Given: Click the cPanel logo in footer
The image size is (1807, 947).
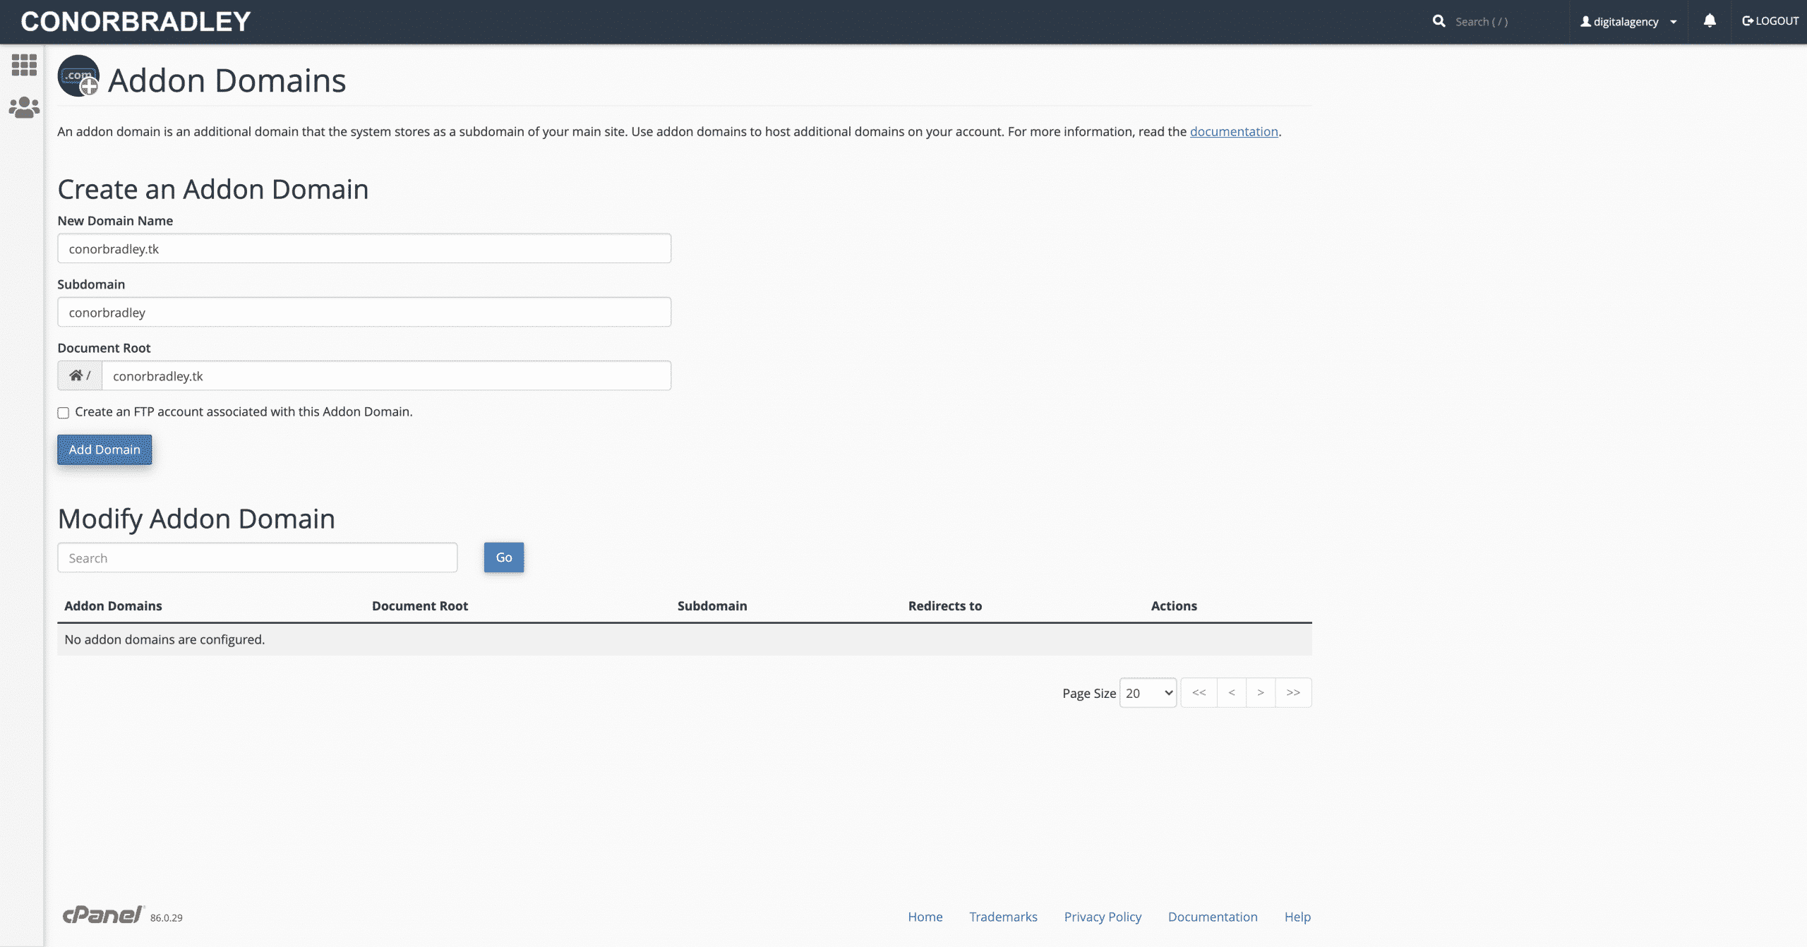Looking at the screenshot, I should [x=103, y=915].
